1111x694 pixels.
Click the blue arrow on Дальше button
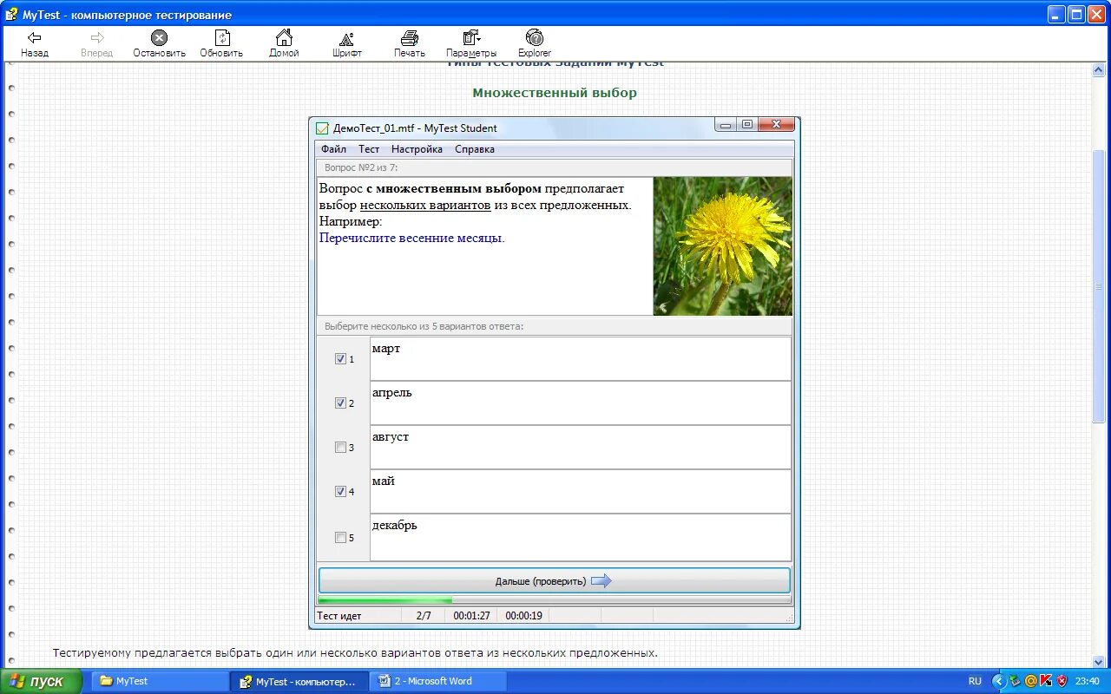(x=601, y=580)
